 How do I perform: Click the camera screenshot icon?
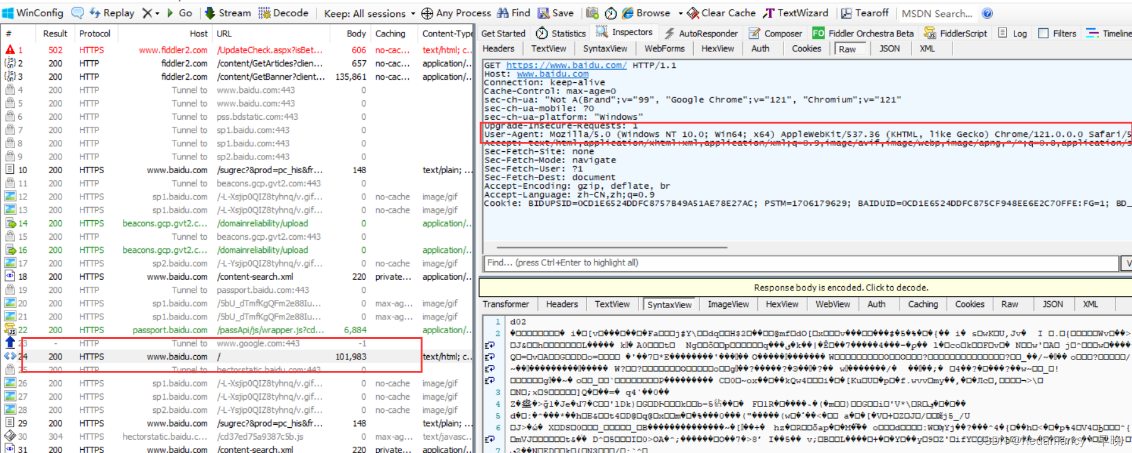[592, 13]
